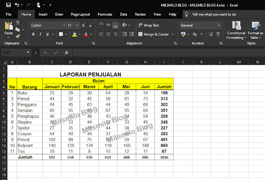
Task: Open Conditional Formatting menu
Action: pos(236,30)
